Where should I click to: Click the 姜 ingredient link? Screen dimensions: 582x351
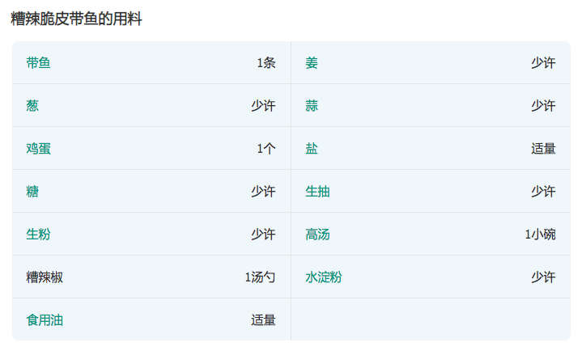[x=312, y=63]
